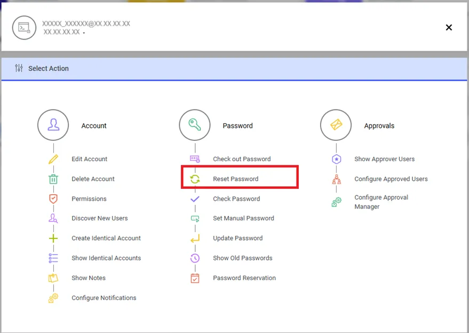
Task: Click the gears icon for Configure Notifications
Action: [53, 298]
